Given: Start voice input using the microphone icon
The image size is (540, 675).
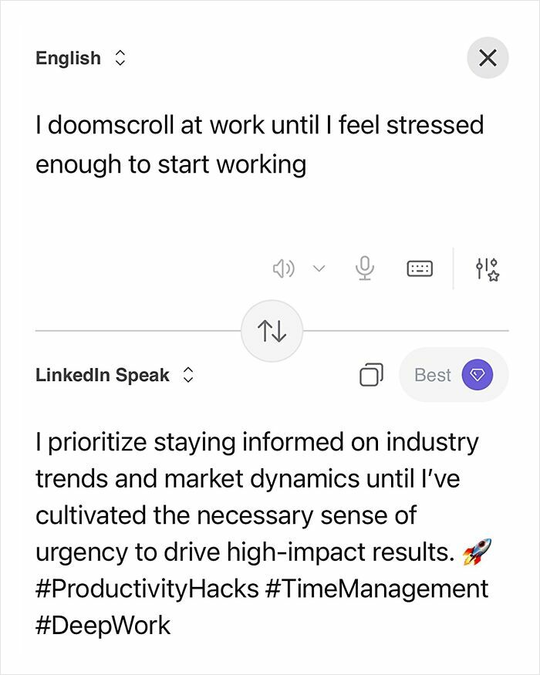Looking at the screenshot, I should pos(364,268).
